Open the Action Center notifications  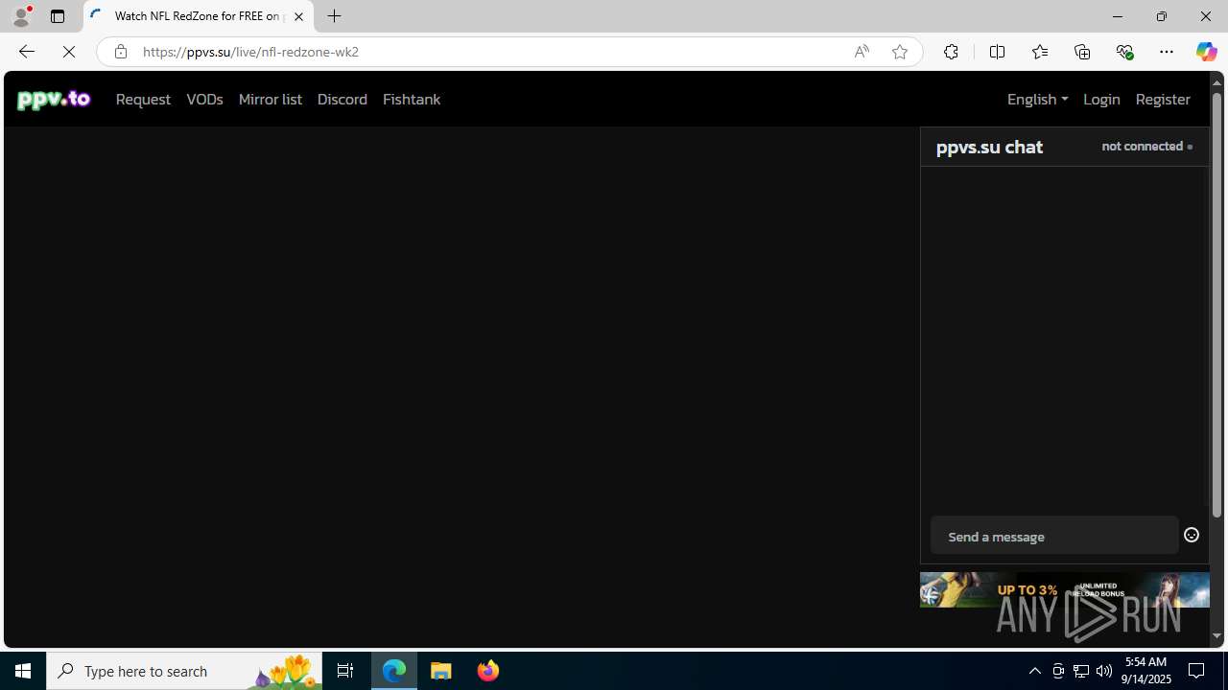(x=1197, y=671)
